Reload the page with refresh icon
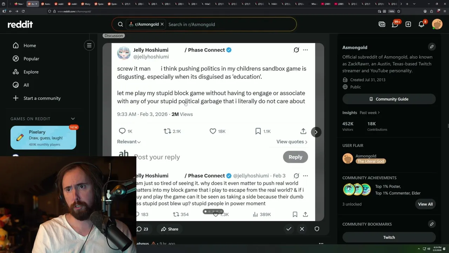The image size is (449, 253). point(23,11)
